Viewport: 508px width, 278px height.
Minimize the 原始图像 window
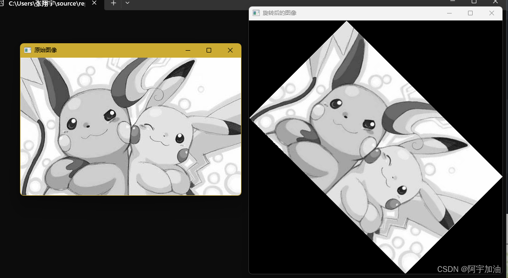[x=188, y=50]
